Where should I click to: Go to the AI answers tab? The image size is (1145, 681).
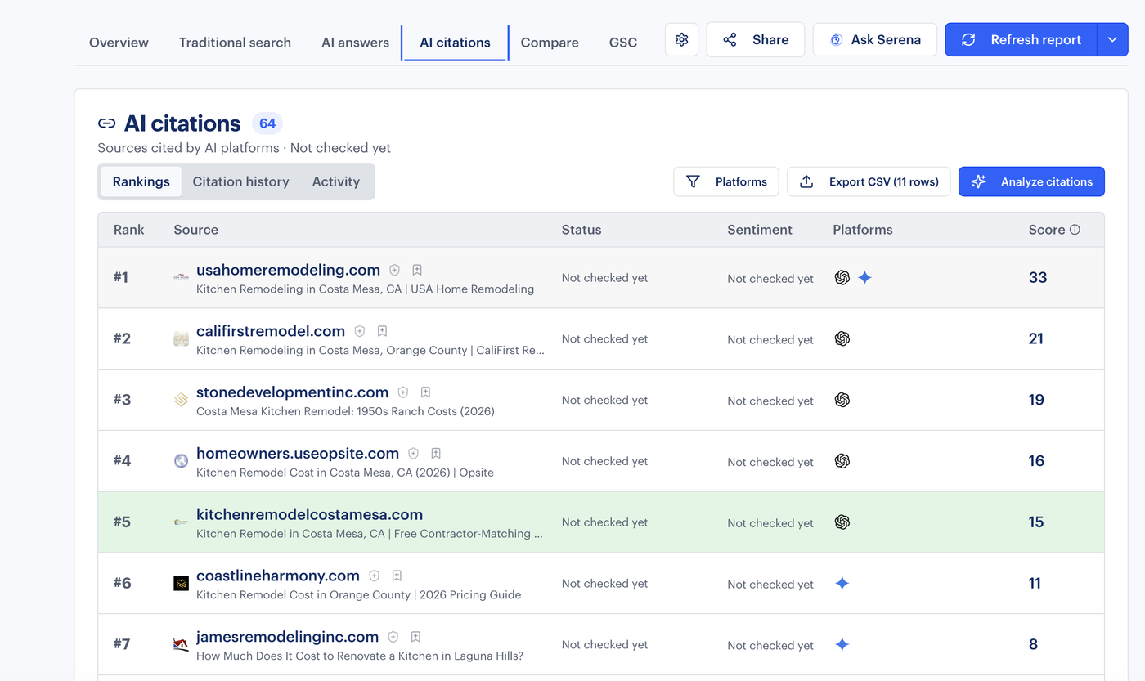coord(355,43)
